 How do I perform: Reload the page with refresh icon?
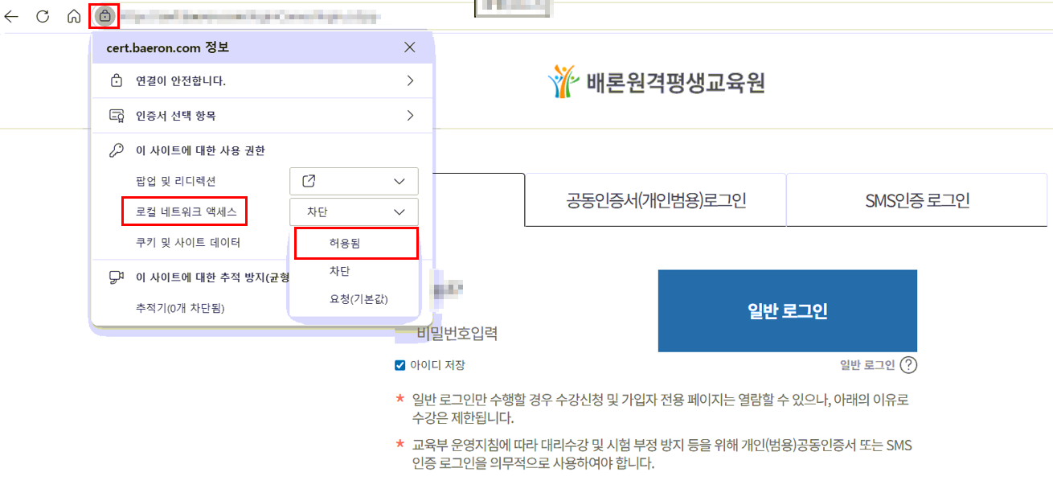click(x=43, y=16)
